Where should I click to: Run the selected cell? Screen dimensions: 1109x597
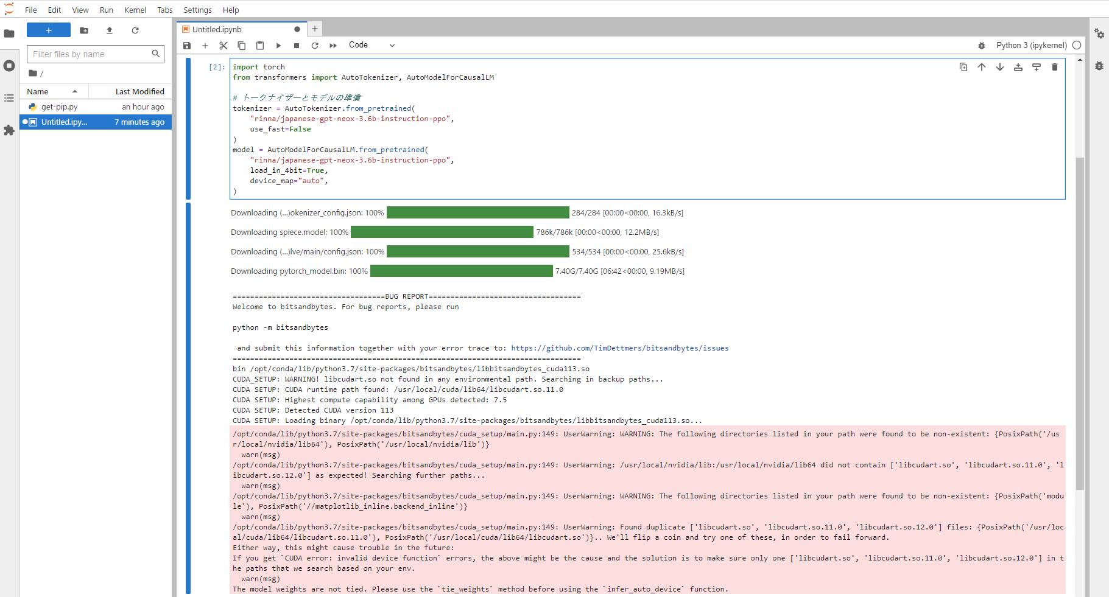pos(278,46)
